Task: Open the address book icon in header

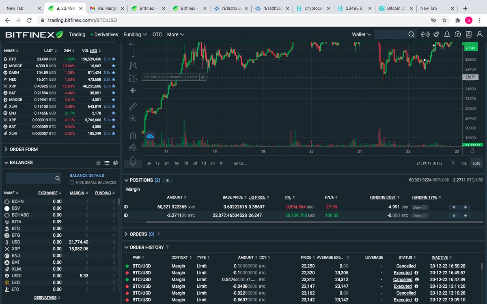Action: coord(469,34)
